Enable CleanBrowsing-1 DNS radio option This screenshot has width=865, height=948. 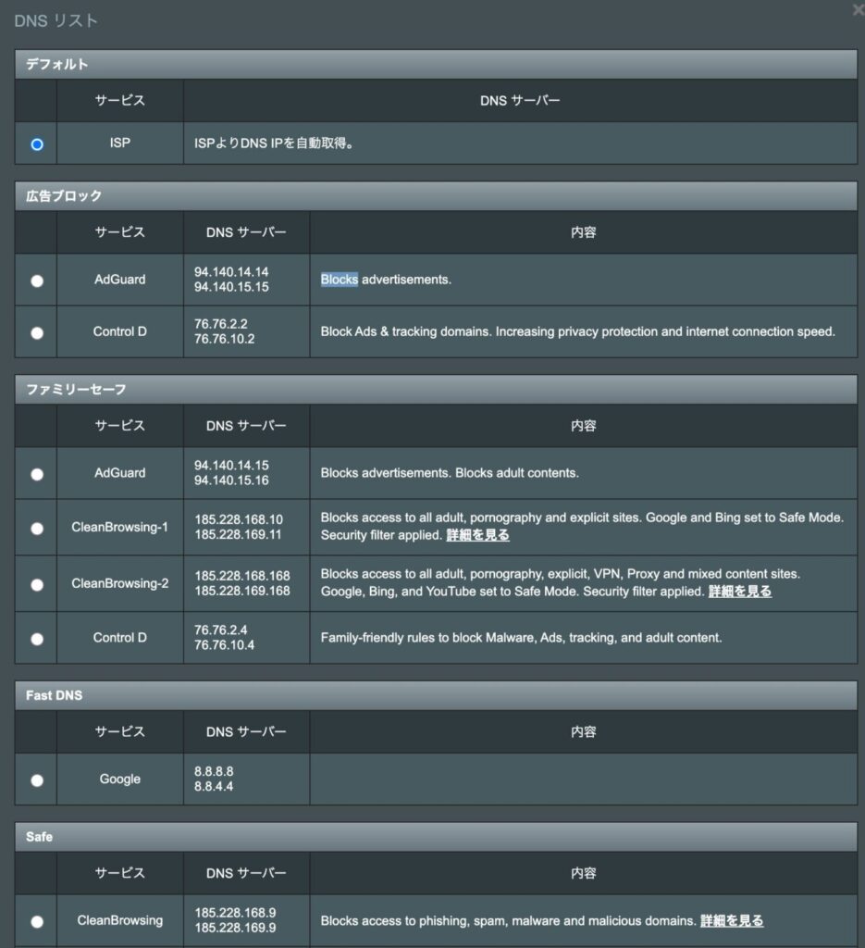point(37,529)
